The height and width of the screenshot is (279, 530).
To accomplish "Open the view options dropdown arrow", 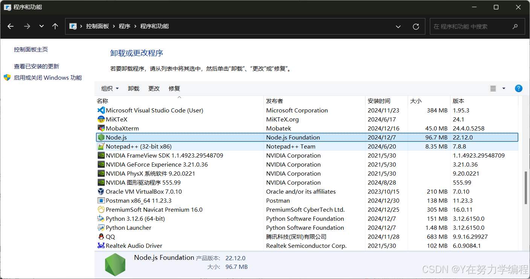I will [x=504, y=88].
